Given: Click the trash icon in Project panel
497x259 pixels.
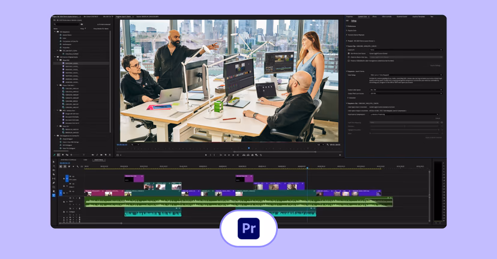Looking at the screenshot, I should pyautogui.click(x=110, y=155).
